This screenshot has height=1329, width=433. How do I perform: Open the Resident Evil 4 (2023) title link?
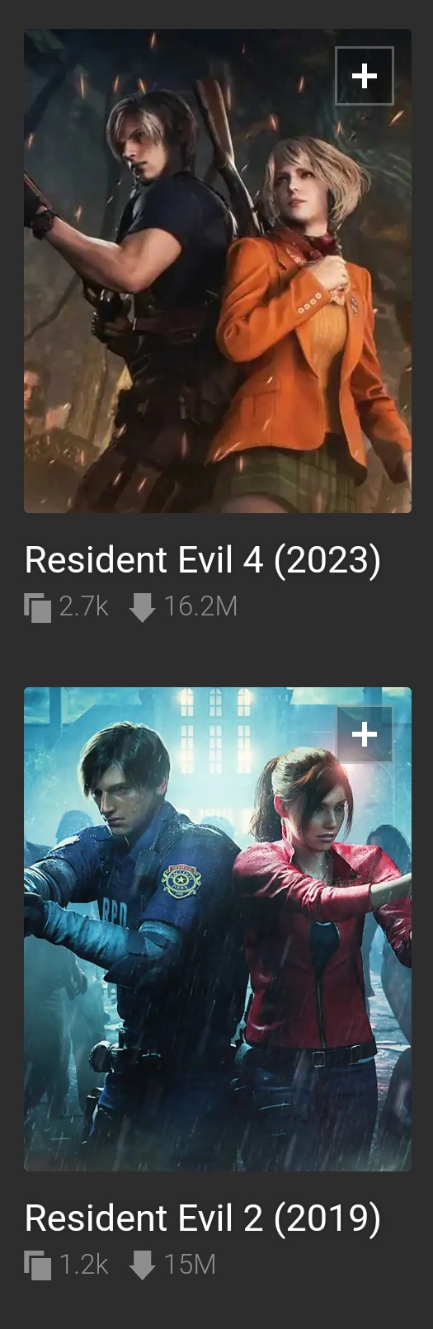point(203,560)
